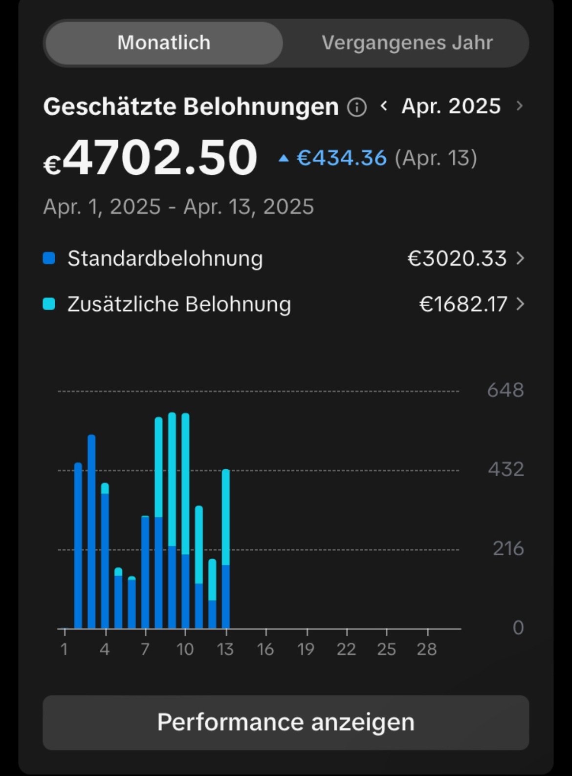
Task: Expand Zusätzliche Belohnung details via its chevron
Action: 520,304
